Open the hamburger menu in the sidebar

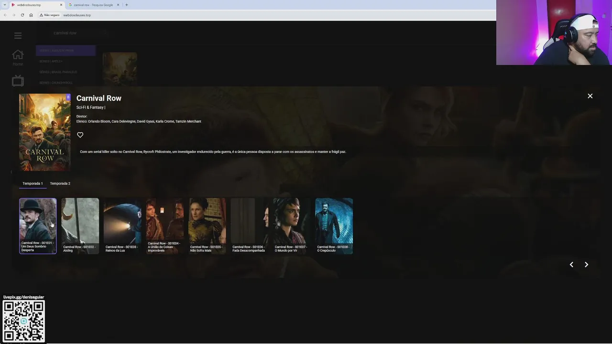coord(18,35)
